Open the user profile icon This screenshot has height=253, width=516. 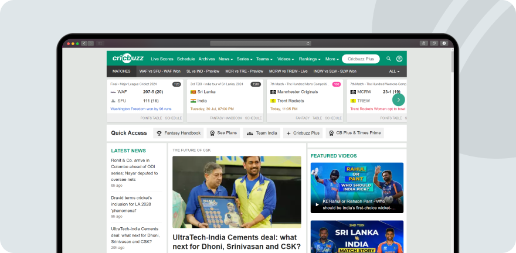click(x=399, y=59)
